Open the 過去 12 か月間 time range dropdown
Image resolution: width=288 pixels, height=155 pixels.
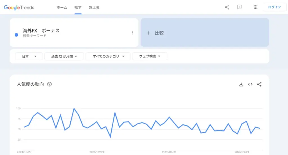(x=64, y=56)
